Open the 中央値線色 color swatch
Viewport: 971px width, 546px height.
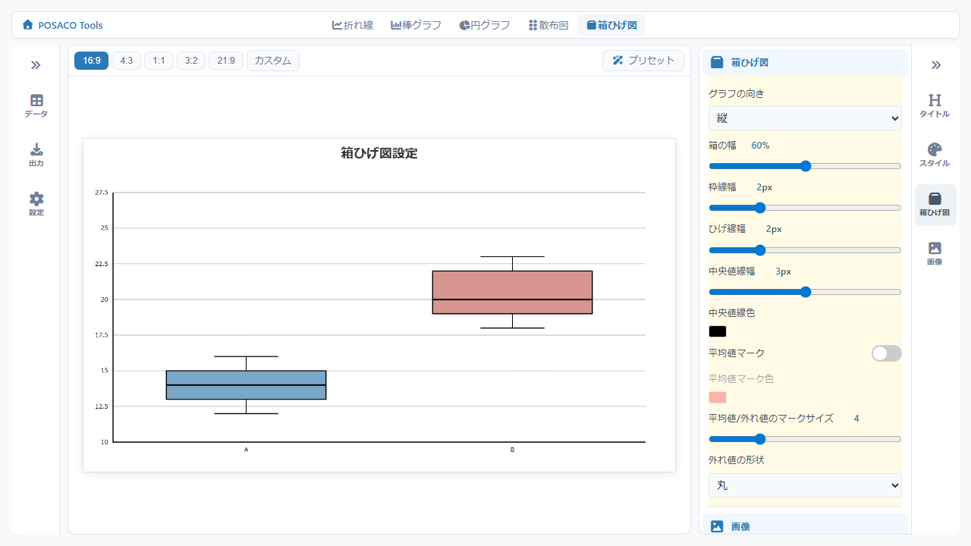[x=718, y=331]
